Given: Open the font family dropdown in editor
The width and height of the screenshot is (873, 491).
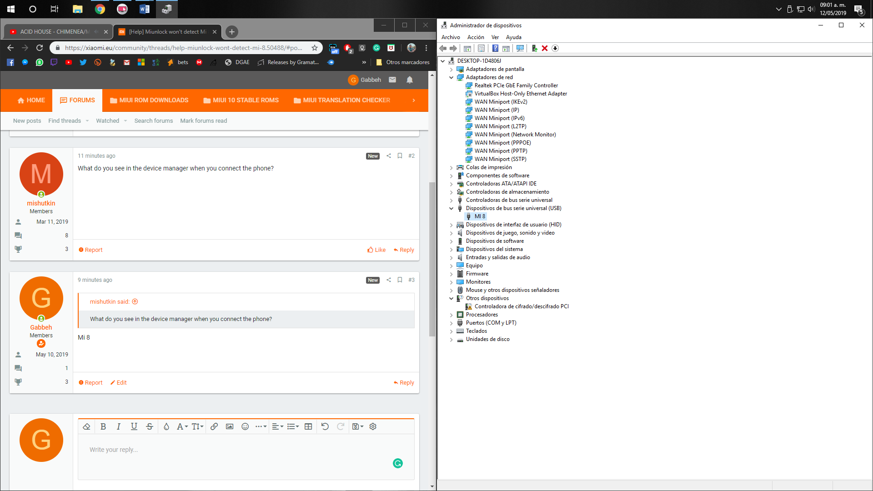Looking at the screenshot, I should tap(182, 426).
